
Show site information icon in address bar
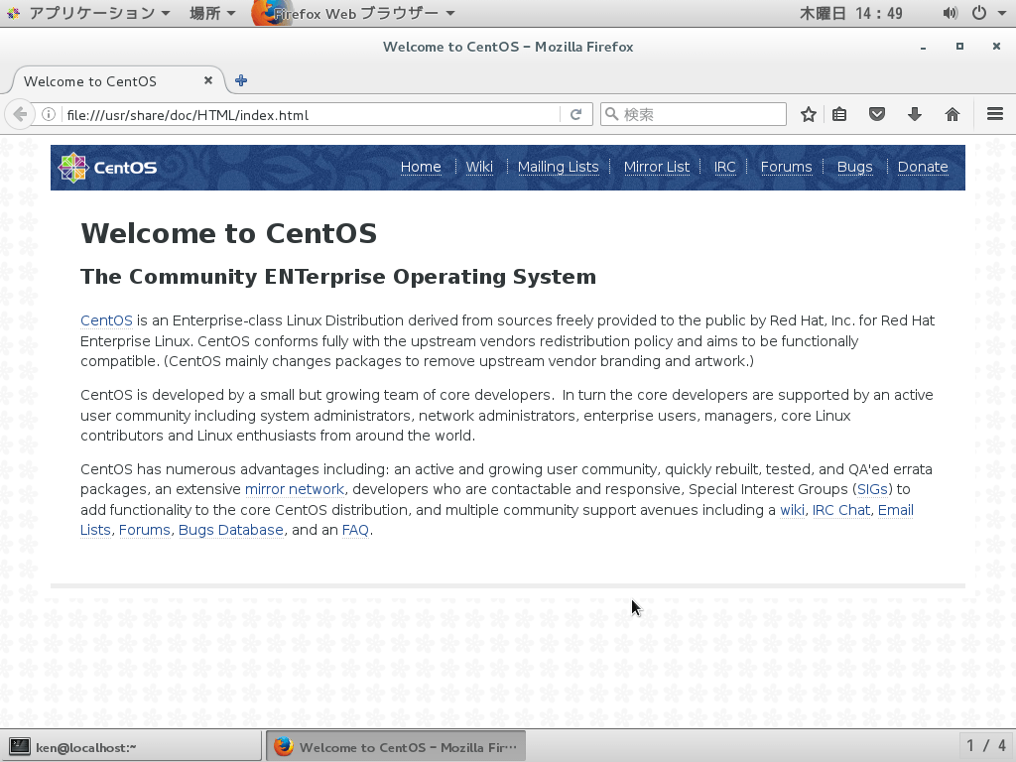click(49, 115)
